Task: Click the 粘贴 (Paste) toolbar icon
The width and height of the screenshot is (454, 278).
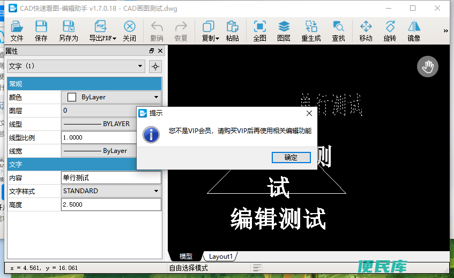Action: pos(232,31)
